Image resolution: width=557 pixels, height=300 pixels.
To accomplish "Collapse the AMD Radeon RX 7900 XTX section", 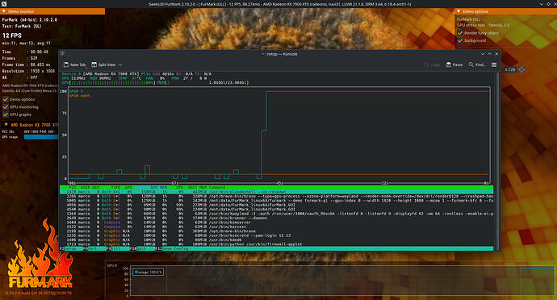I will 31,125.
